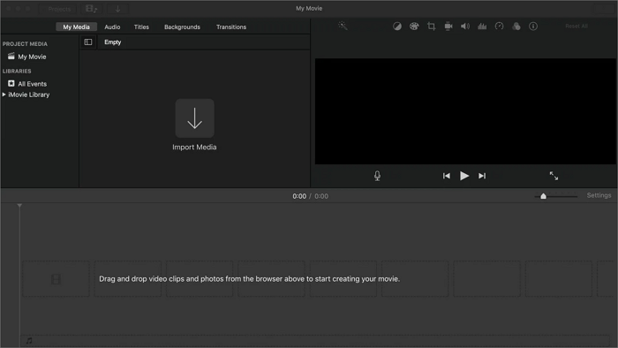Expand the iMovie Library disclosure triangle
Viewport: 618px width, 348px height.
[x=4, y=95]
